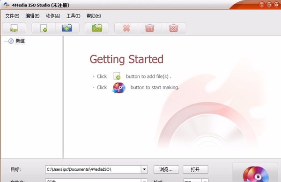Click the large disc make button

coord(255,173)
